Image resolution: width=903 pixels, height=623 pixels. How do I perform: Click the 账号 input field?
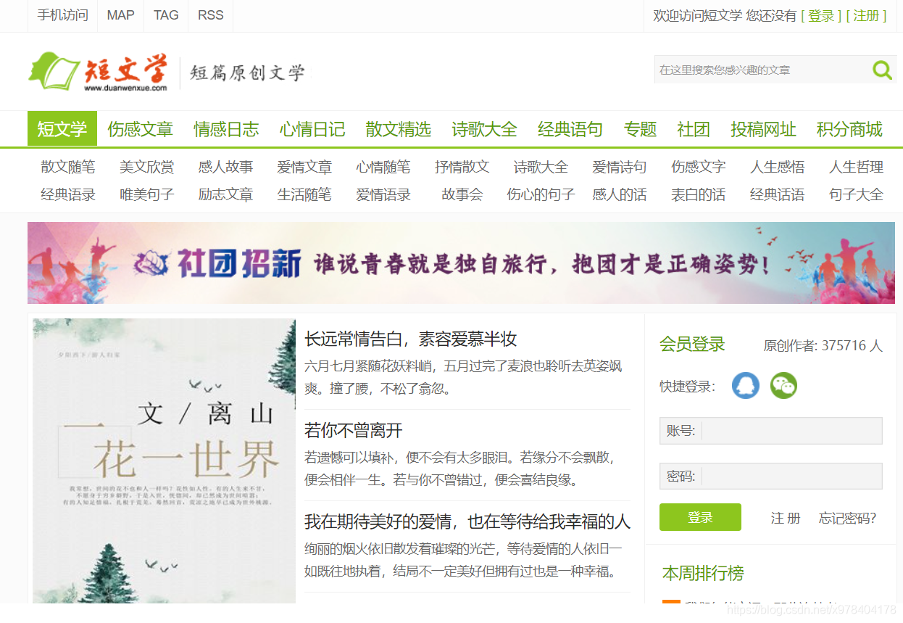click(x=771, y=431)
